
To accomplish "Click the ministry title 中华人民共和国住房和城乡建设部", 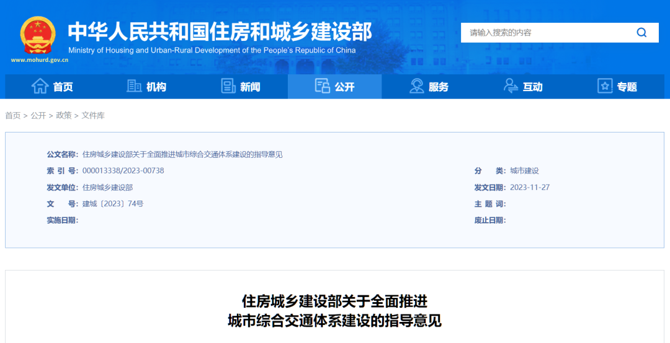I will pyautogui.click(x=220, y=31).
